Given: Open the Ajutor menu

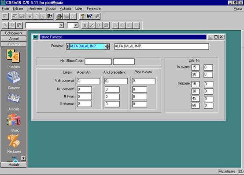Looking at the screenshot, I should coord(238,9).
